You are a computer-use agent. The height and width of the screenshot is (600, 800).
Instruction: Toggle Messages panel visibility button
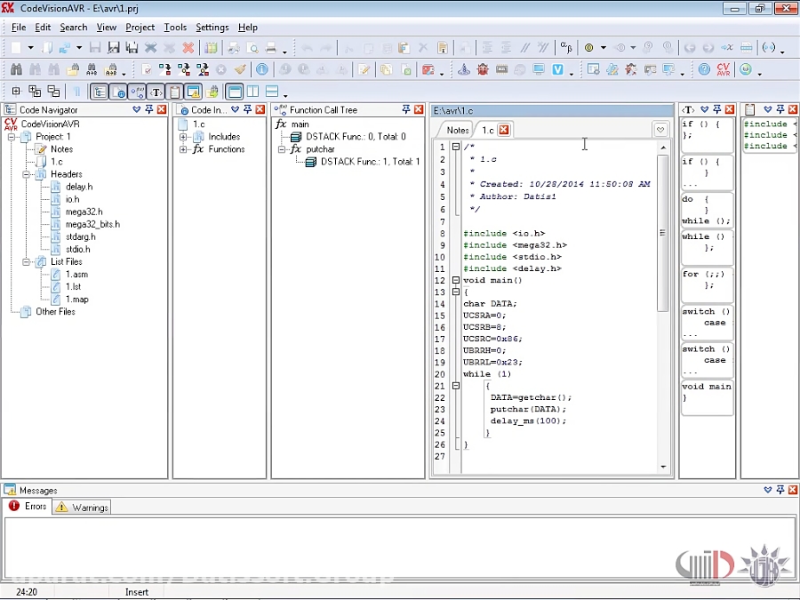point(194,92)
